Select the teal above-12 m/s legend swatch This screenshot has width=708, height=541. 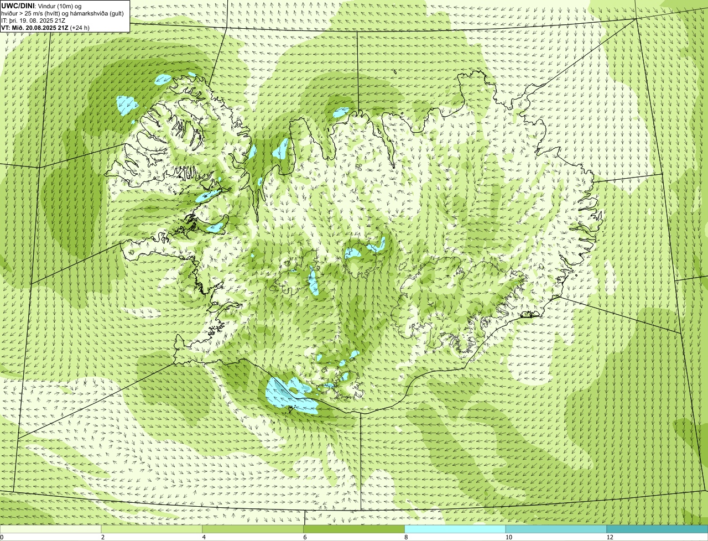pyautogui.click(x=657, y=529)
